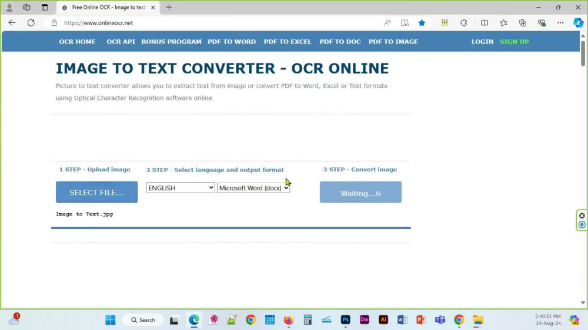
Task: Open the Favorites list icon
Action: click(x=504, y=23)
